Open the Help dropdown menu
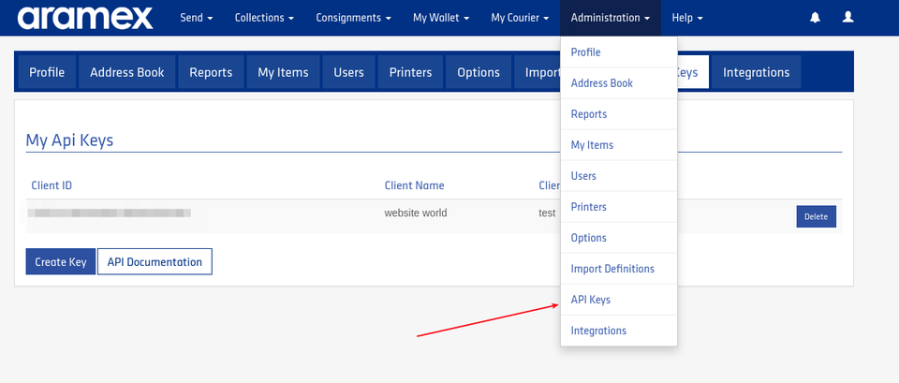The height and width of the screenshot is (383, 899). point(687,18)
